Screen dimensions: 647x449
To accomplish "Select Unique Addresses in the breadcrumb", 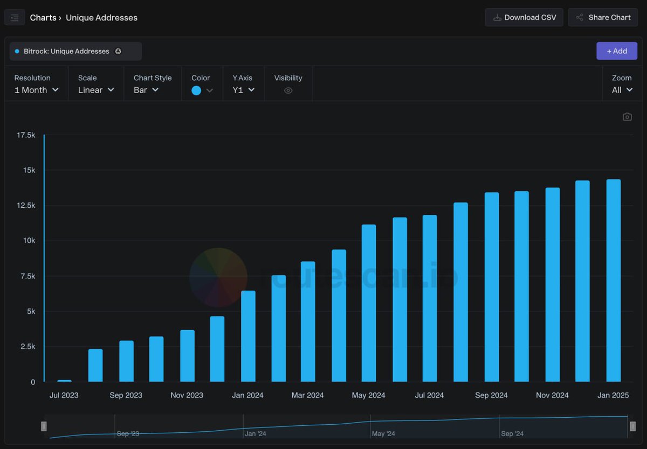I will (101, 17).
